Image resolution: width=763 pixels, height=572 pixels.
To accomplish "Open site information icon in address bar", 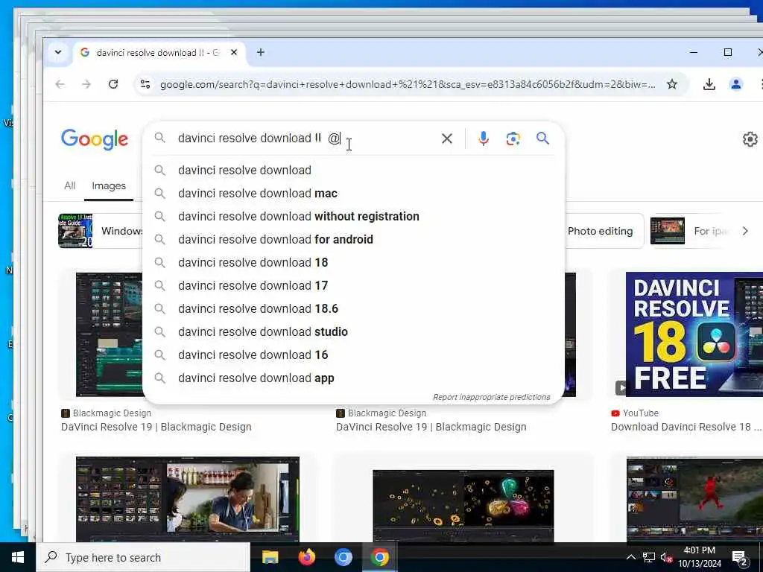I will (145, 84).
